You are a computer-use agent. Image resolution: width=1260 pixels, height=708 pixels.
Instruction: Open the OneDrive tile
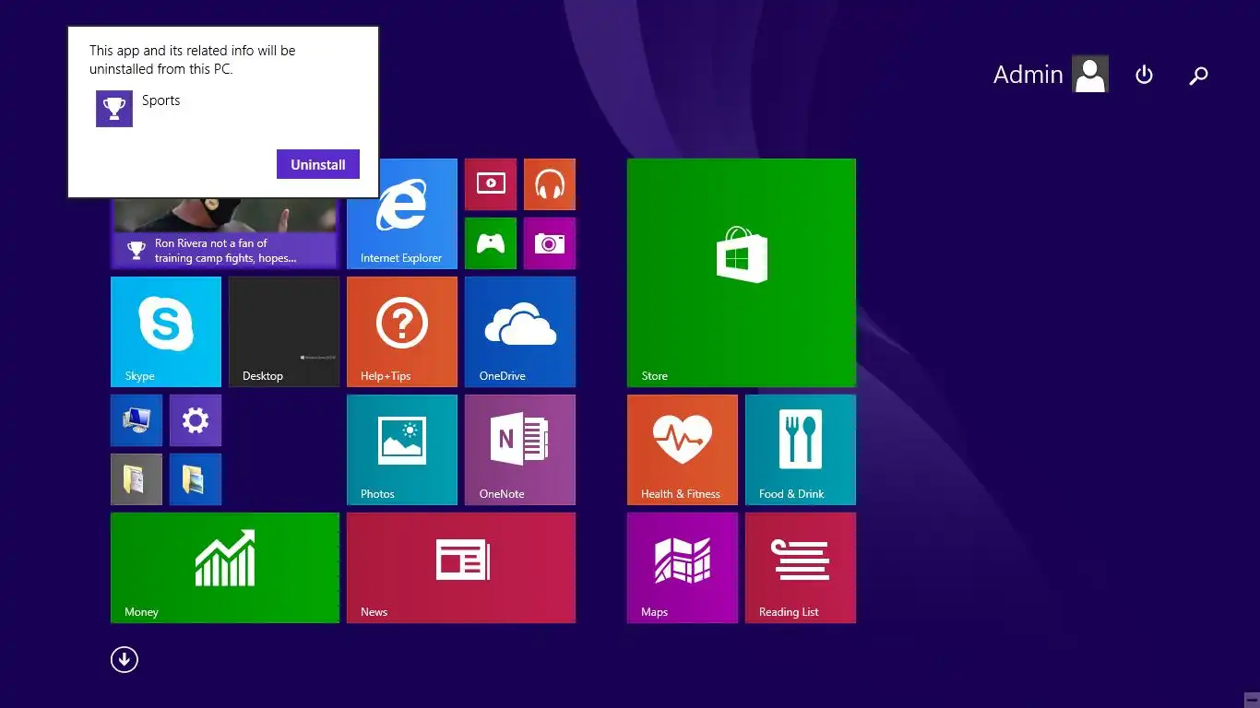pyautogui.click(x=520, y=332)
